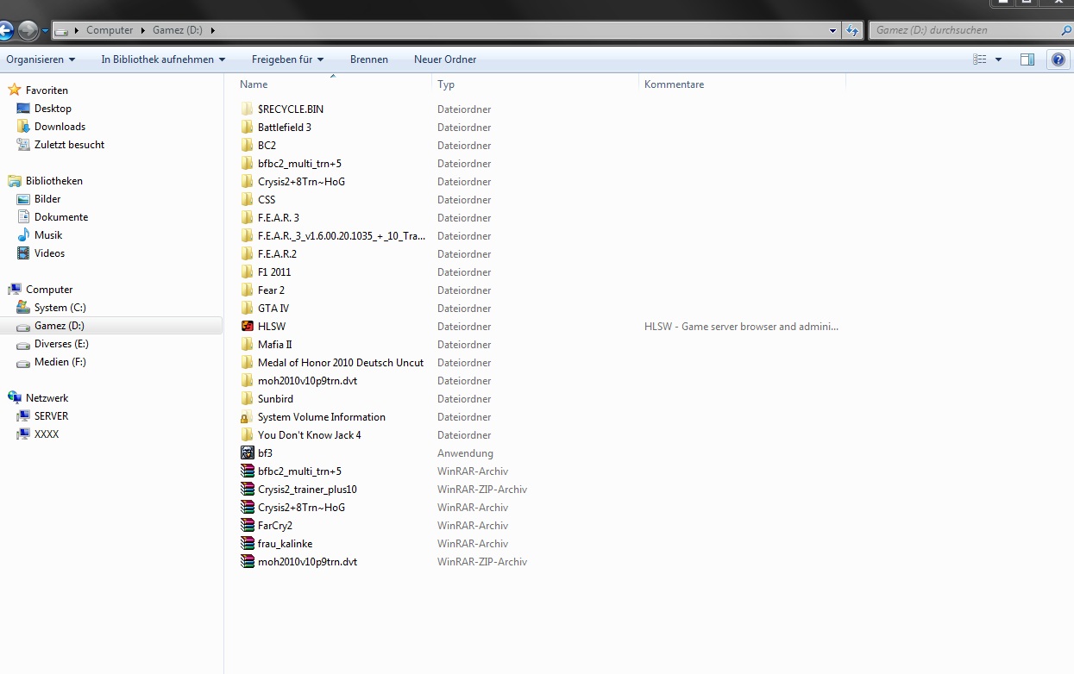Screen dimensions: 1074x674
Task: Click arrow after Gamez (D:) in breadcrumb
Action: coord(212,30)
